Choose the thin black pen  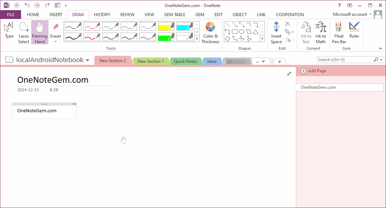coord(73,26)
